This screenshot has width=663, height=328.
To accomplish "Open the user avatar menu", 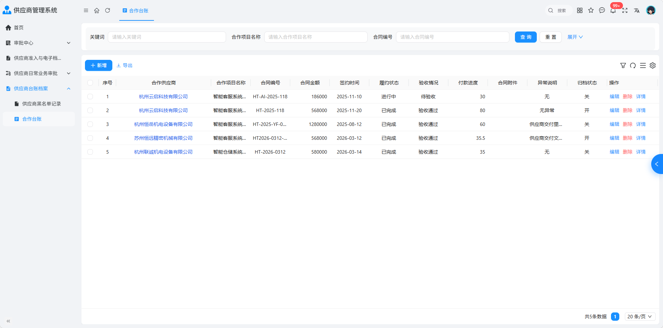I will 651,10.
